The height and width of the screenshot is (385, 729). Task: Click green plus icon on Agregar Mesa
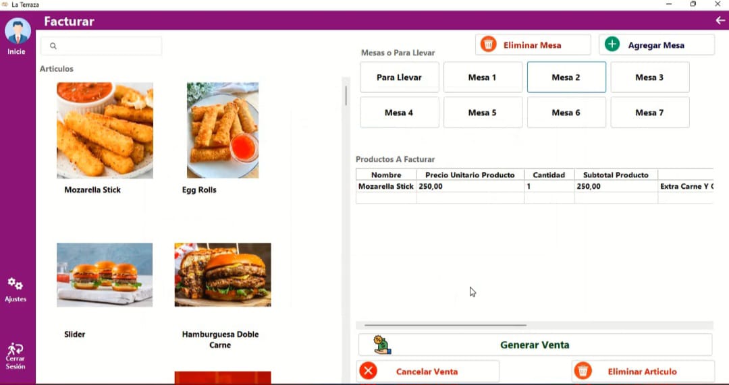click(x=612, y=45)
